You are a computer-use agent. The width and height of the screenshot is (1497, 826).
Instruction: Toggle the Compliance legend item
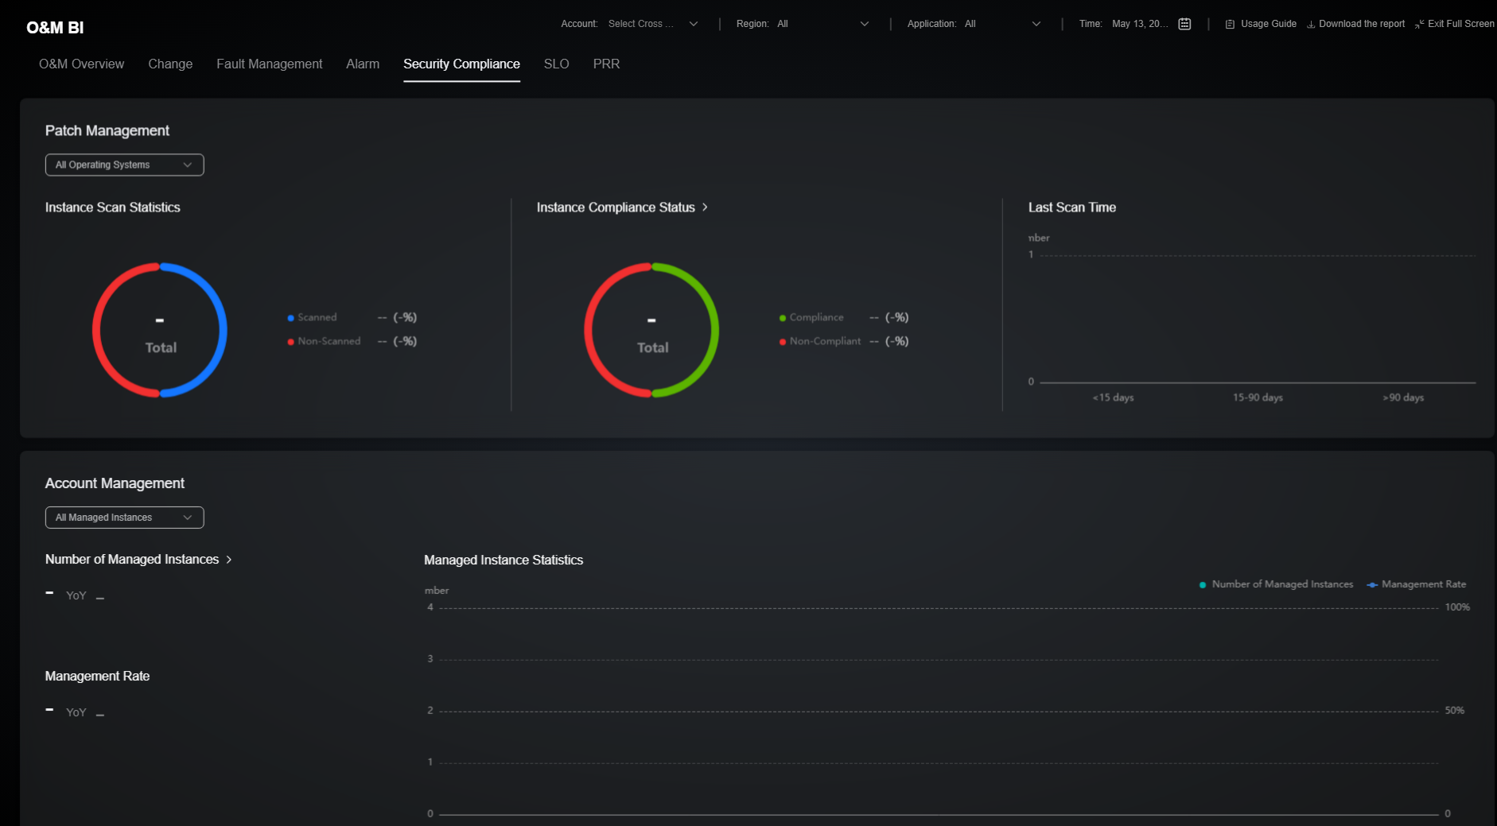point(811,317)
